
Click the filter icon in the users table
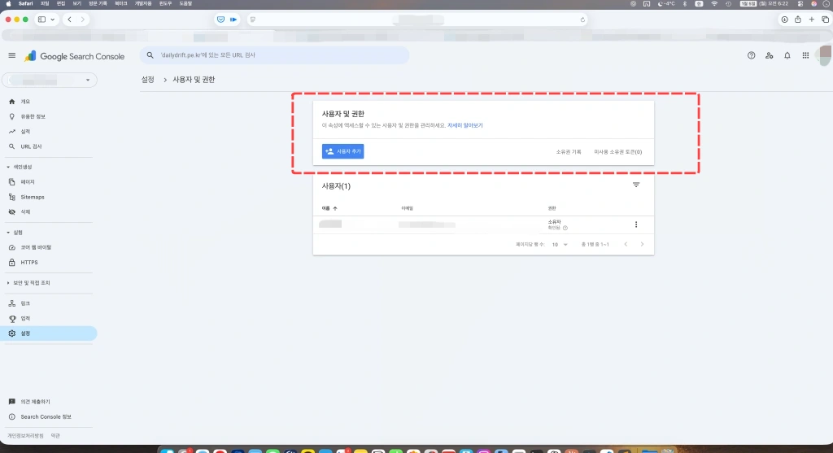pos(636,185)
